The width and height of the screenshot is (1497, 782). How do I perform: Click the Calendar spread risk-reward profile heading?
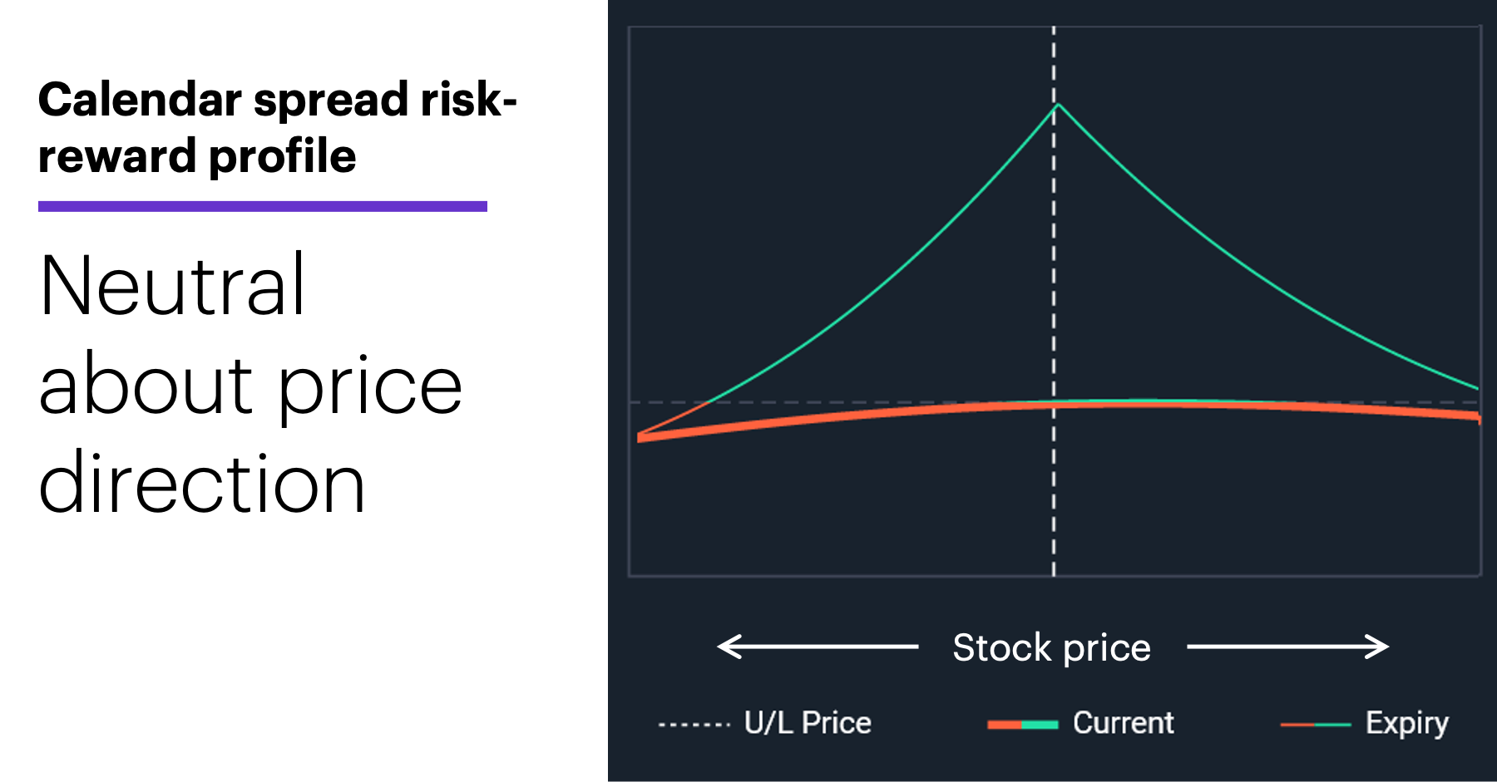coord(278,127)
